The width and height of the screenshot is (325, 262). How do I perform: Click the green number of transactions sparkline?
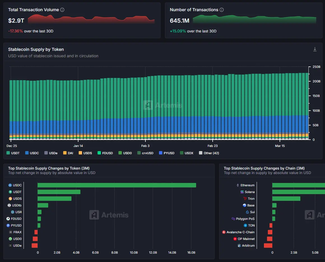point(254,19)
